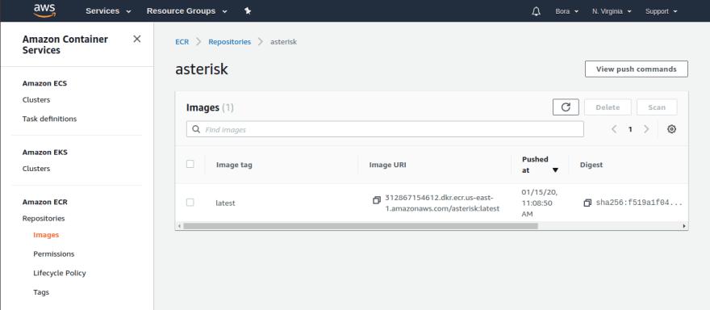Open Tags in the sidebar
710x310 pixels.
[x=41, y=292]
